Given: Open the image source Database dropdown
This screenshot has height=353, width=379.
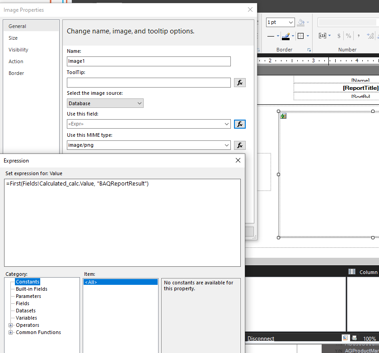Looking at the screenshot, I should pyautogui.click(x=105, y=103).
